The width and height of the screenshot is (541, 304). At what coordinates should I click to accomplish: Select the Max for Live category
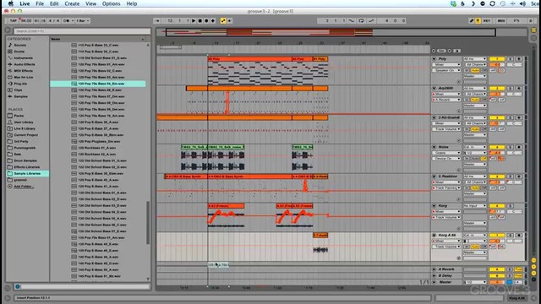point(24,77)
